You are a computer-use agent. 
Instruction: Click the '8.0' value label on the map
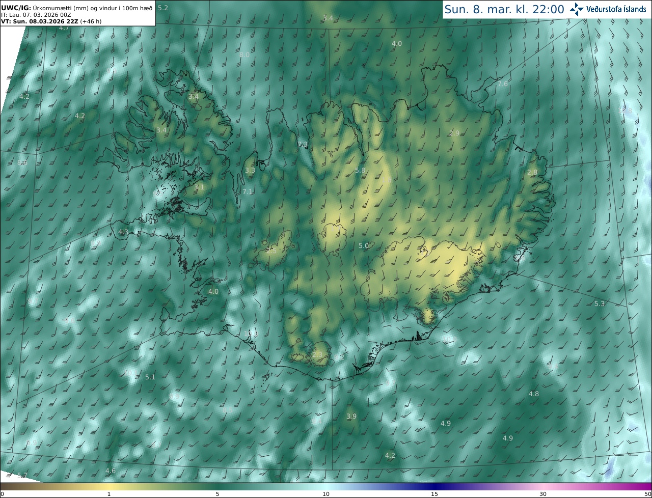pos(244,54)
